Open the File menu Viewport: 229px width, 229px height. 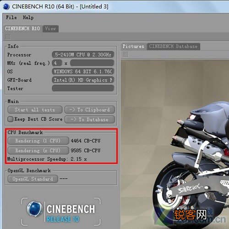pyautogui.click(x=11, y=17)
